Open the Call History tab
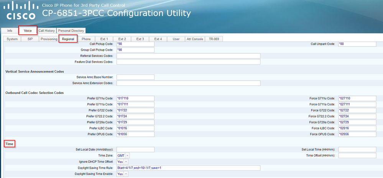383x178 pixels. click(47, 31)
